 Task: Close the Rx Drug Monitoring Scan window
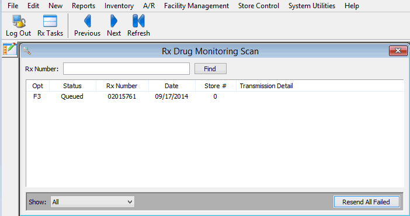coord(398,51)
